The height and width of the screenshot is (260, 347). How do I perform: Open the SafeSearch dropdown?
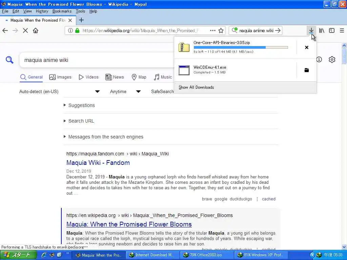(x=162, y=91)
